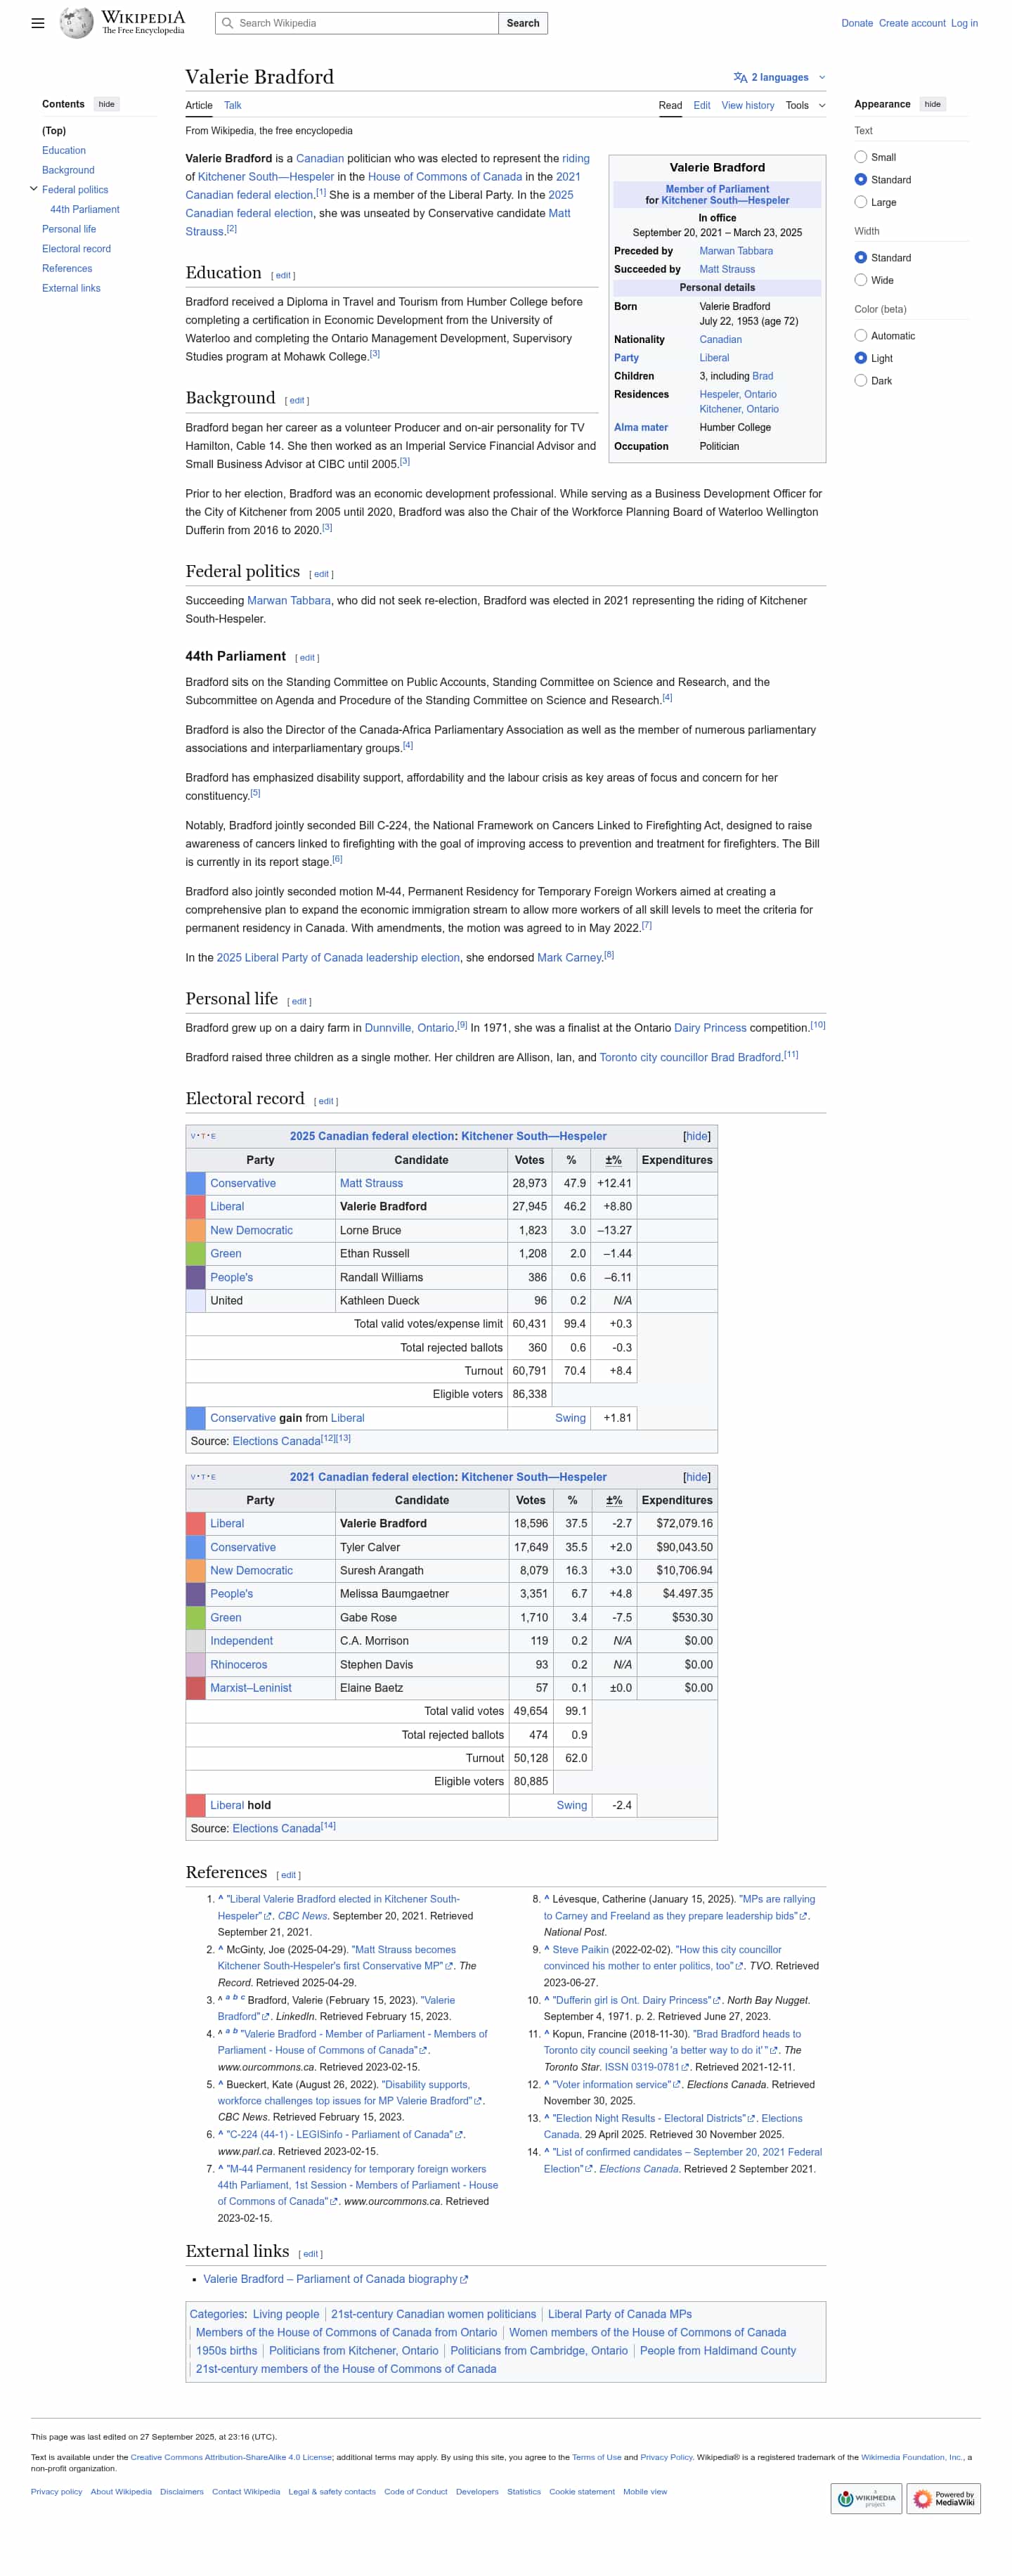Open New Democratic party link in 2025 table
This screenshot has height=2576, width=1012.
pyautogui.click(x=251, y=1230)
